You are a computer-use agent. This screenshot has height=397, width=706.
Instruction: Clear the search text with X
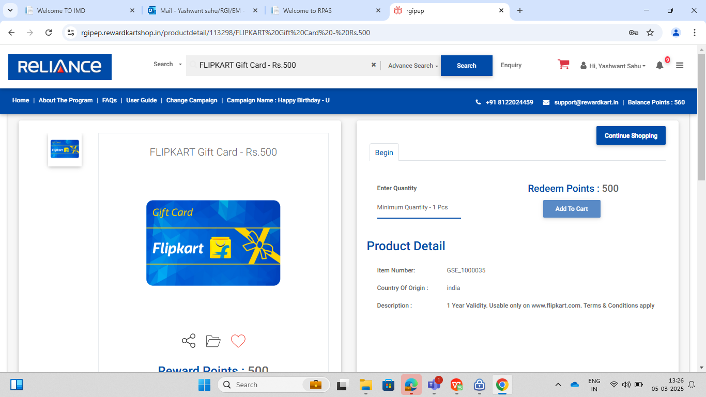[x=374, y=65]
